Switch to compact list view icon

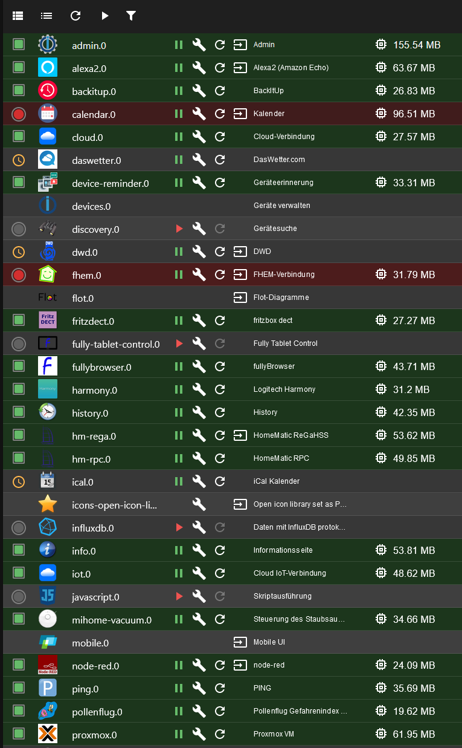click(47, 16)
